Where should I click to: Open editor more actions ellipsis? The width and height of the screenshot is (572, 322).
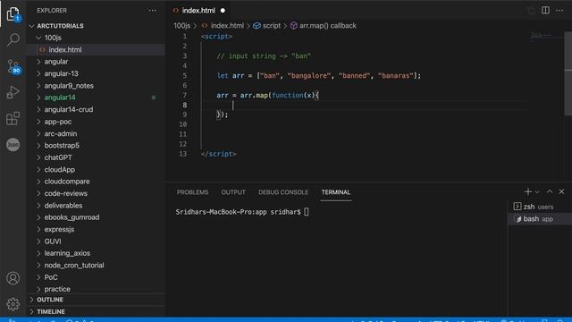559,10
